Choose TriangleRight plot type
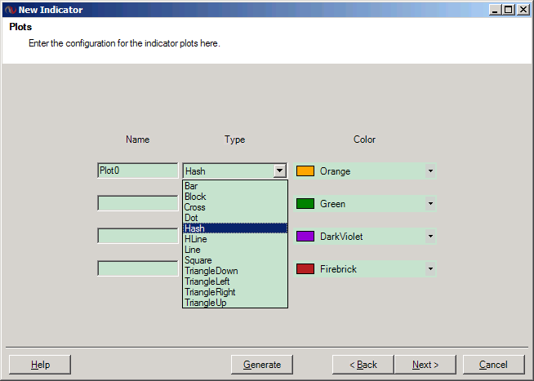 (235, 291)
